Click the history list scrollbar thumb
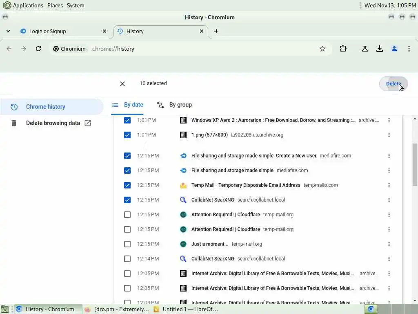Viewport: 418px width, 314px height. pyautogui.click(x=415, y=164)
